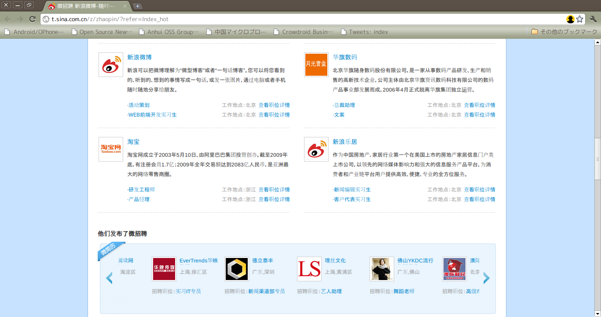Image resolution: width=601 pixels, height=317 pixels.
Task: View job details for 产品经理
Action: point(274,199)
